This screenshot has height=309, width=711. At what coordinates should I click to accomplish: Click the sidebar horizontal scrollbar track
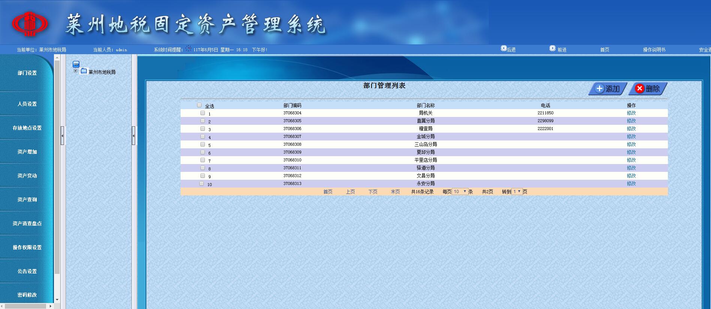[26, 306]
